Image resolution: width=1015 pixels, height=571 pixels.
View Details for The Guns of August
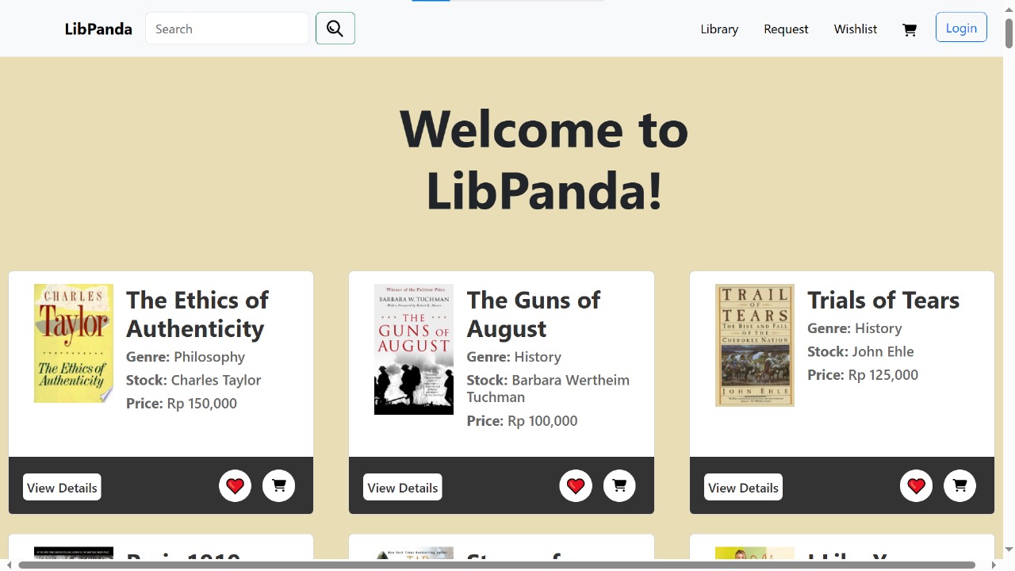pos(403,487)
